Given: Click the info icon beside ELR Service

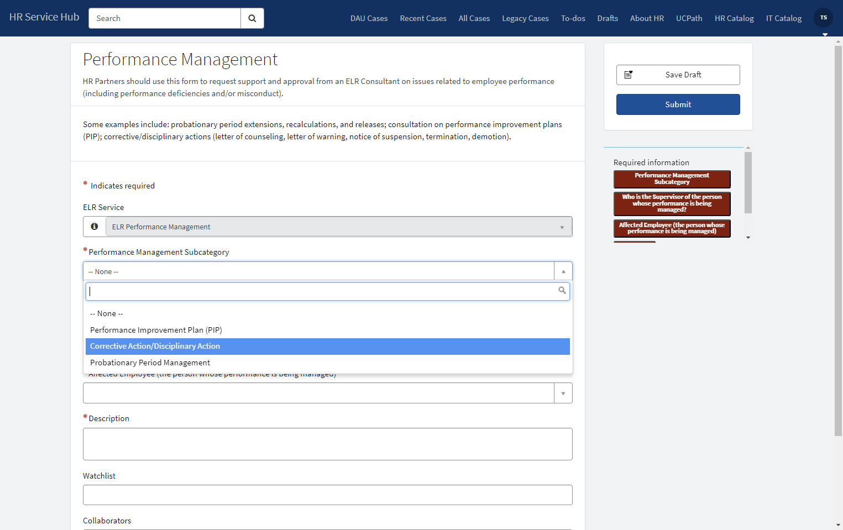Looking at the screenshot, I should point(95,227).
